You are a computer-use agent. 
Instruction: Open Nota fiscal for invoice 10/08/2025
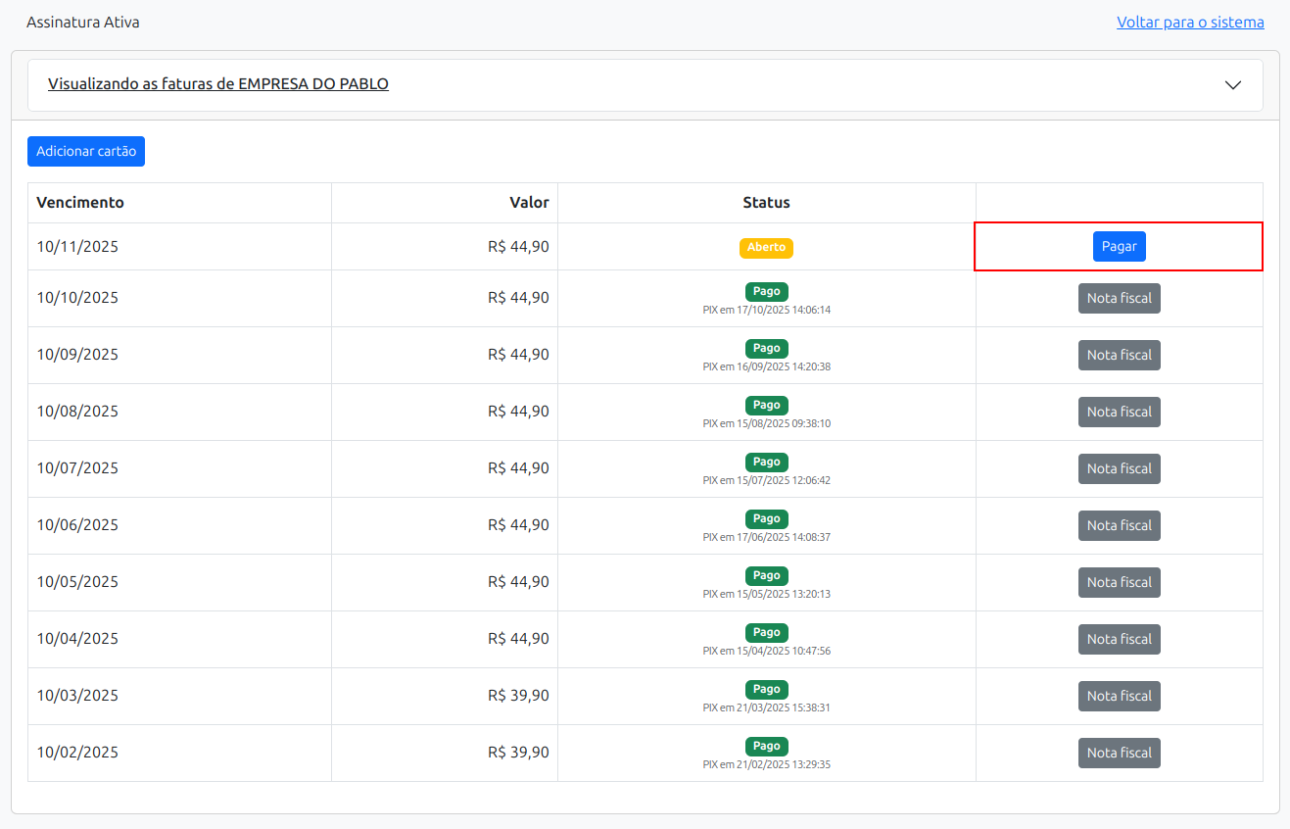(x=1119, y=412)
